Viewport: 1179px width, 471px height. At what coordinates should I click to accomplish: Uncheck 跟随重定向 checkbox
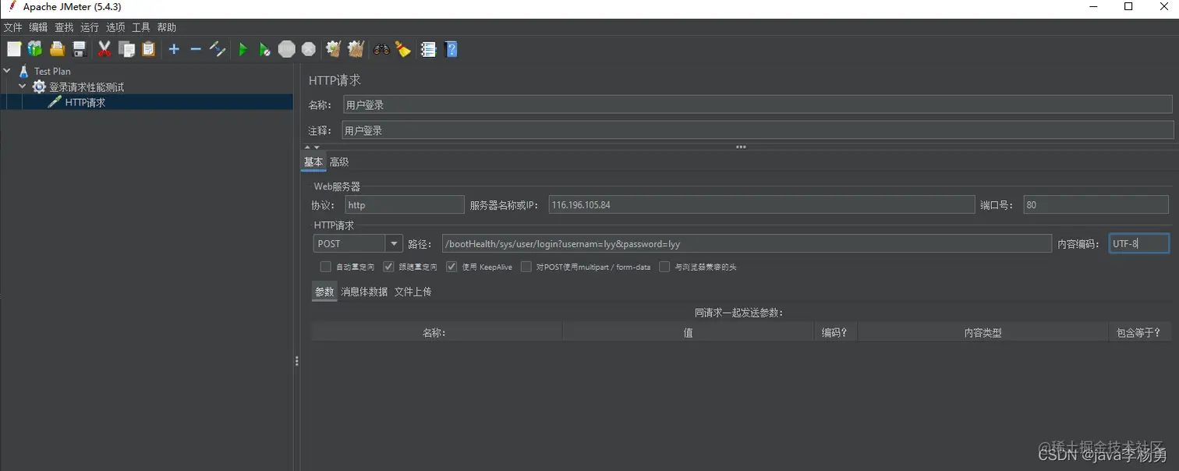tap(388, 267)
